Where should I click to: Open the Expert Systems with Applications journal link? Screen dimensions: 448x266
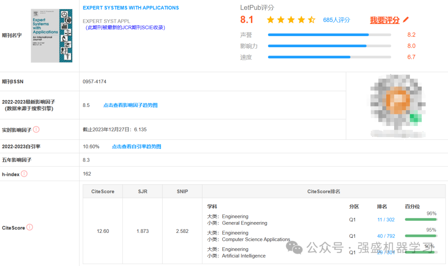[x=131, y=8]
